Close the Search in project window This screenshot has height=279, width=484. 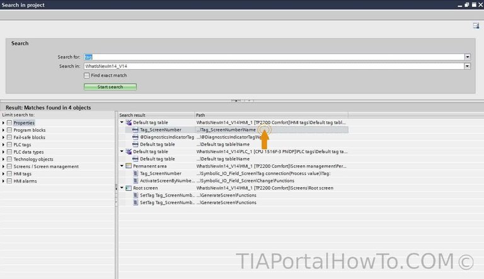pyautogui.click(x=481, y=5)
